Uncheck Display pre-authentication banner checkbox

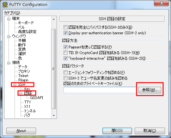click(x=65, y=33)
